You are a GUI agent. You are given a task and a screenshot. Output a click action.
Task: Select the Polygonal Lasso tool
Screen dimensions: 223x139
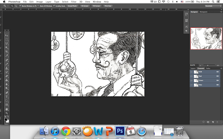7,43
